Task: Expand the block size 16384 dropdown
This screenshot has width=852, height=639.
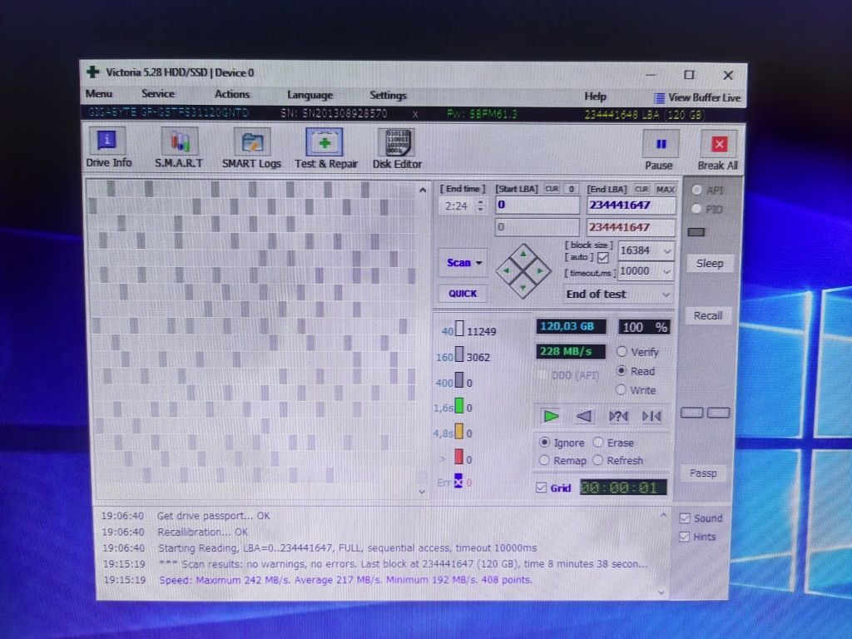Action: click(x=666, y=251)
